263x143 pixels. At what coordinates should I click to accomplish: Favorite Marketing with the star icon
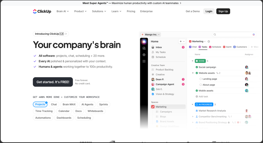click(209, 41)
